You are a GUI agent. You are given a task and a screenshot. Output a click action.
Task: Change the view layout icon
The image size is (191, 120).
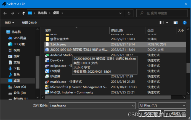[x=162, y=23]
